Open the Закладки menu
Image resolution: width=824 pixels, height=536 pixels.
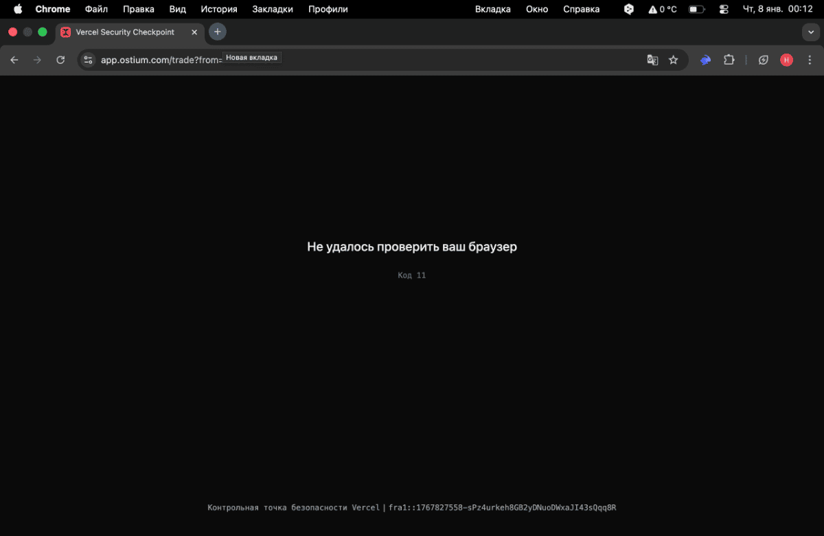click(x=273, y=9)
